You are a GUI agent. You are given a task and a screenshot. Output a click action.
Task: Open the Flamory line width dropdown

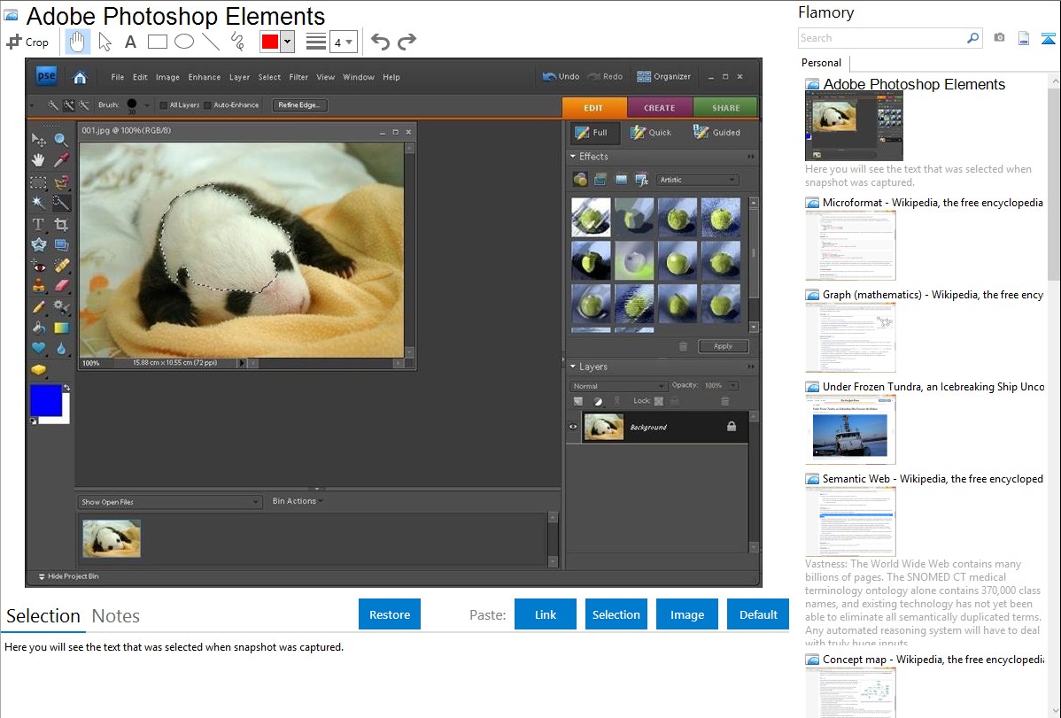click(x=344, y=42)
